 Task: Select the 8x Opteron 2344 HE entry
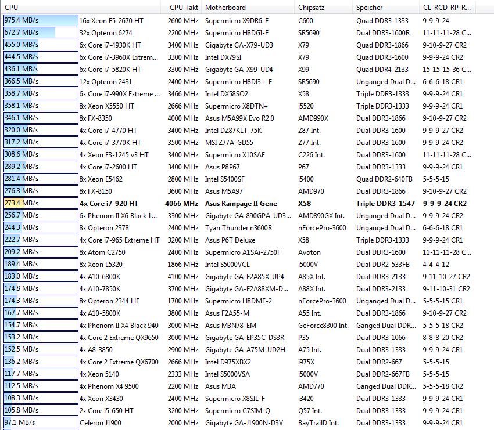pos(109,301)
